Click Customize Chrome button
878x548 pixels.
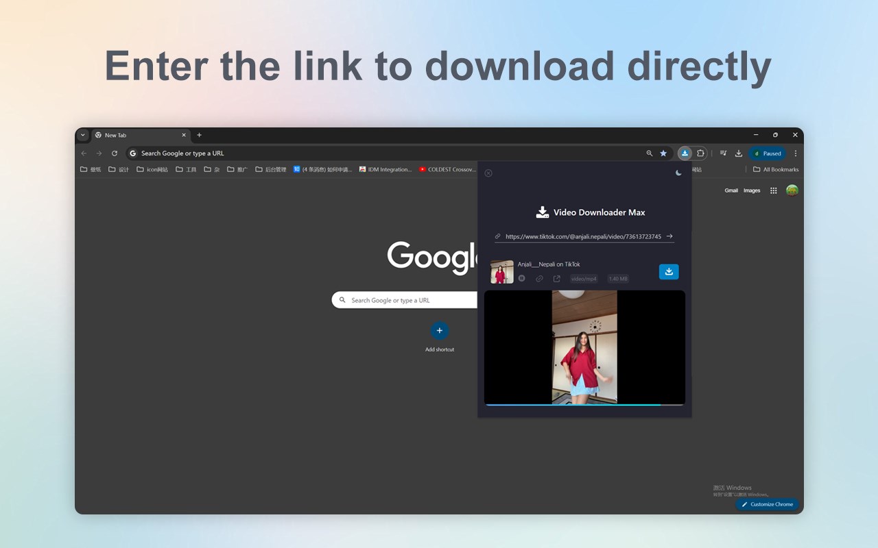767,504
